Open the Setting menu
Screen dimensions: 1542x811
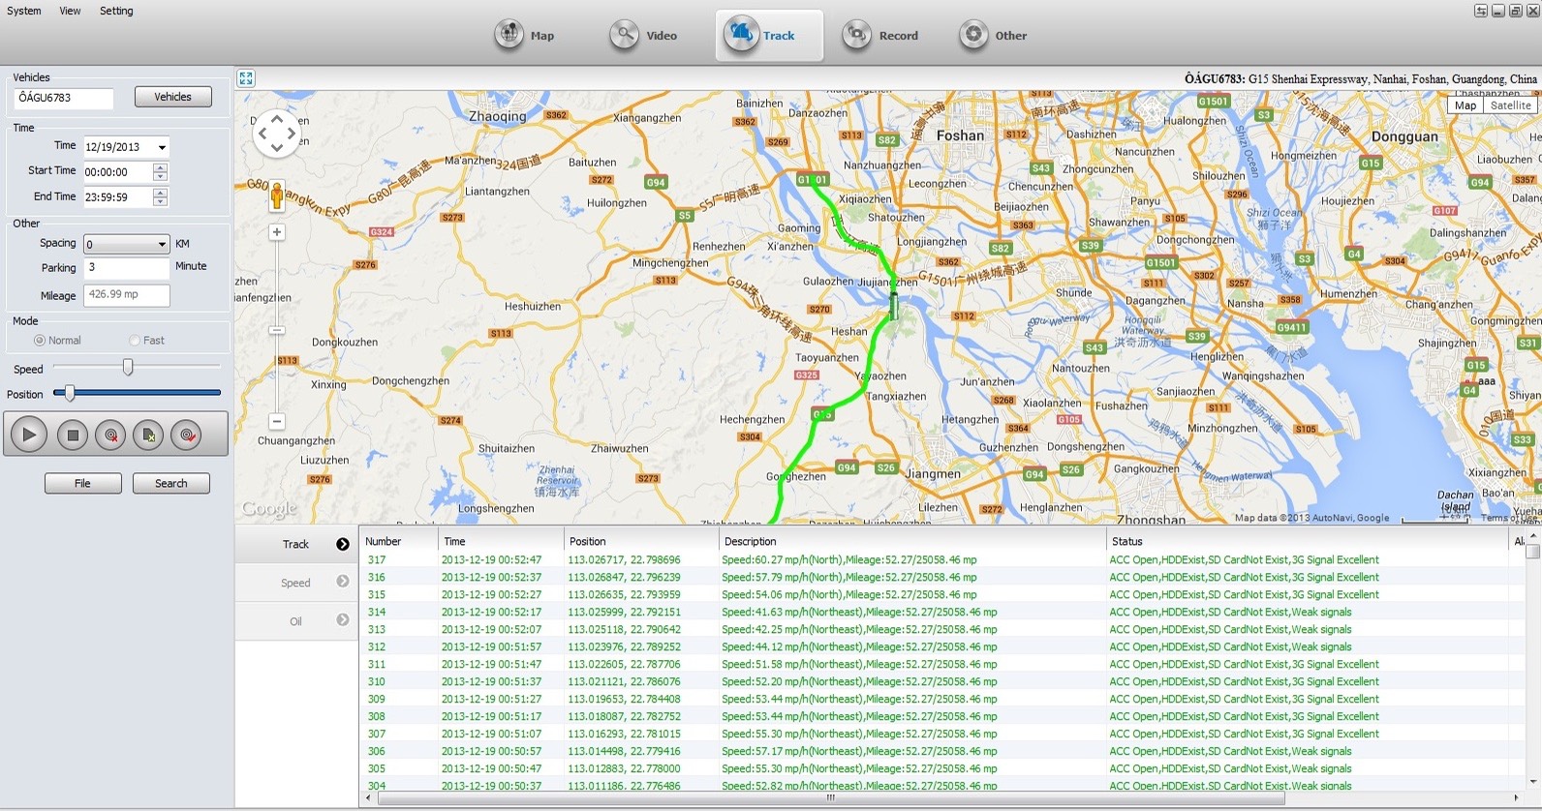[116, 11]
